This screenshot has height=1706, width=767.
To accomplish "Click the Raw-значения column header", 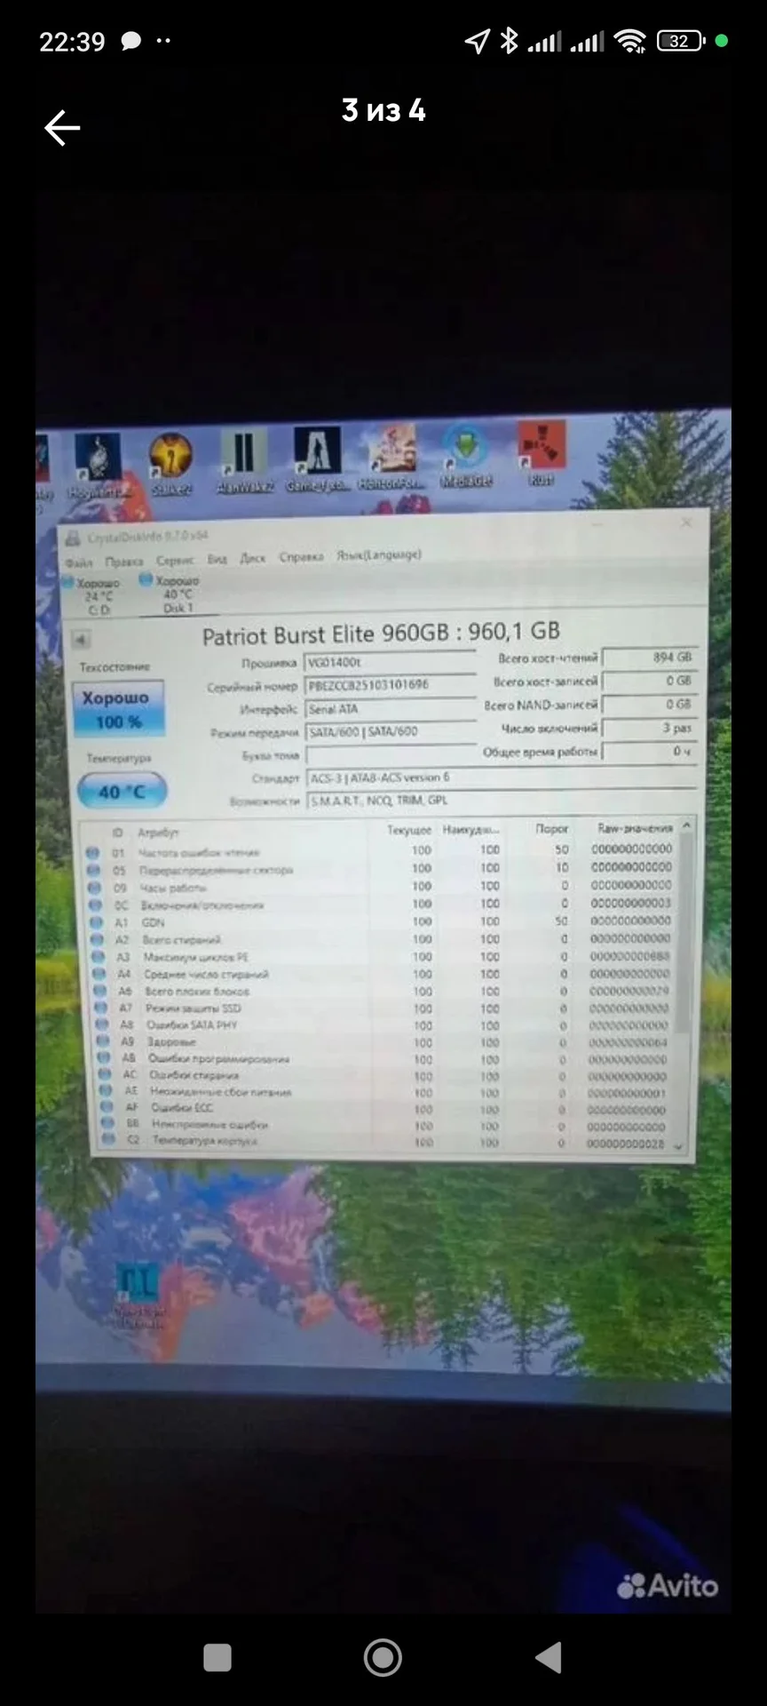I will tap(636, 827).
